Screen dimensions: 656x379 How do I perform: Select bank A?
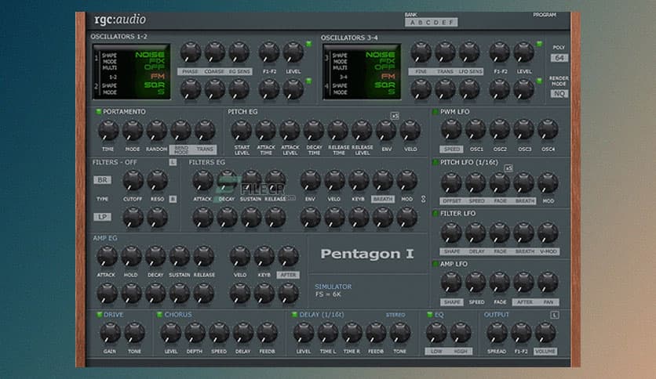point(412,23)
